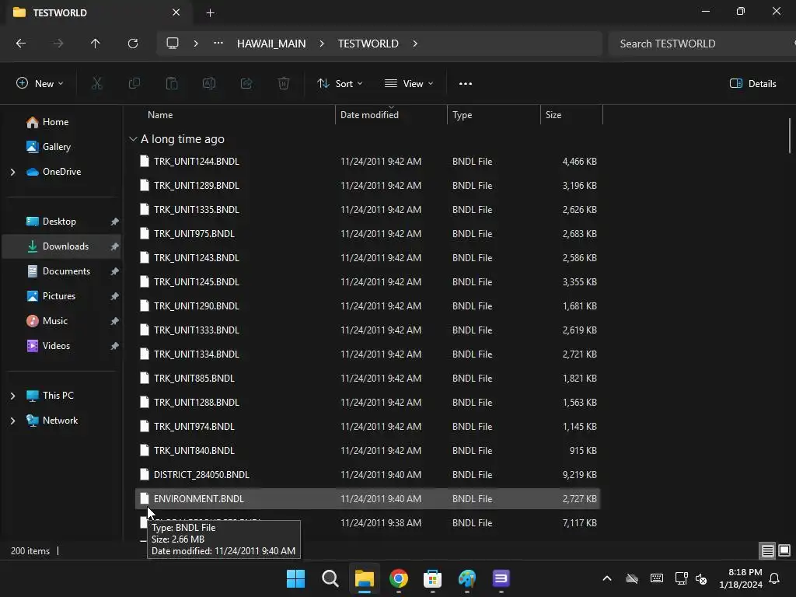Toggle the Details pane

752,84
